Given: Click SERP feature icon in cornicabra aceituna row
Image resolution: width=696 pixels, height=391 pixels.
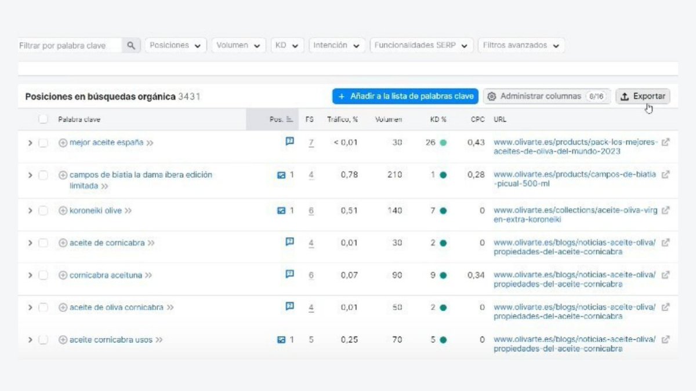Looking at the screenshot, I should point(290,275).
